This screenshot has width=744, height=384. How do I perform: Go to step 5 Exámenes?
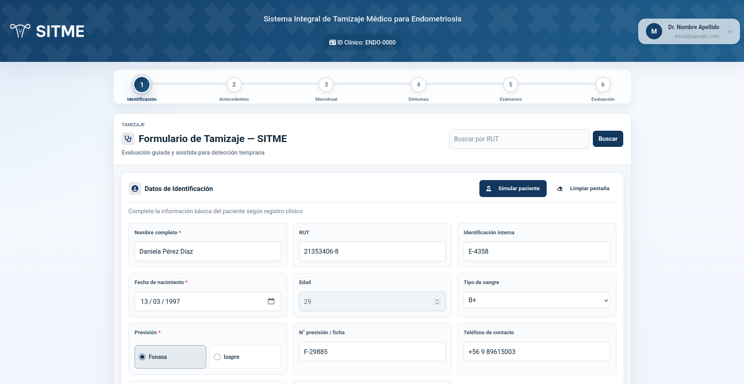pyautogui.click(x=511, y=85)
